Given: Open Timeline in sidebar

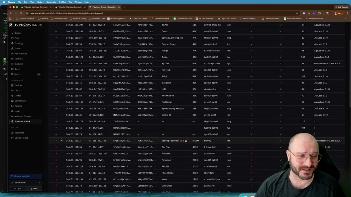Looking at the screenshot, I should click(x=19, y=59).
